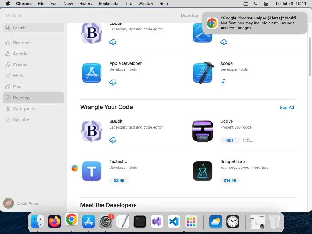Go to Categories in sidebar
This screenshot has height=234, width=312.
point(34,109)
